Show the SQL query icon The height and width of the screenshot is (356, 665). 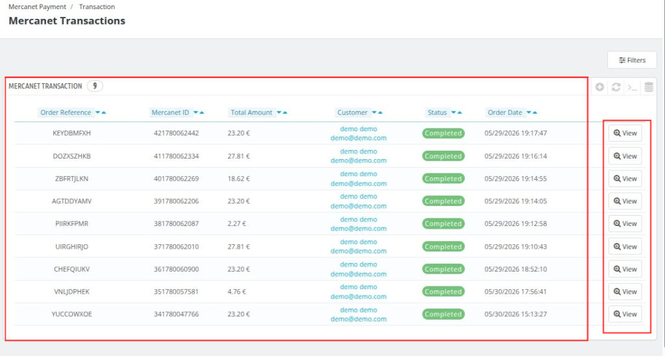pyautogui.click(x=633, y=88)
